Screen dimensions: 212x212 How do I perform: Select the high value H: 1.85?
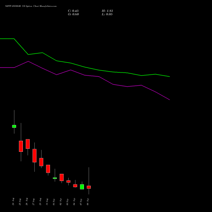pos(107,11)
